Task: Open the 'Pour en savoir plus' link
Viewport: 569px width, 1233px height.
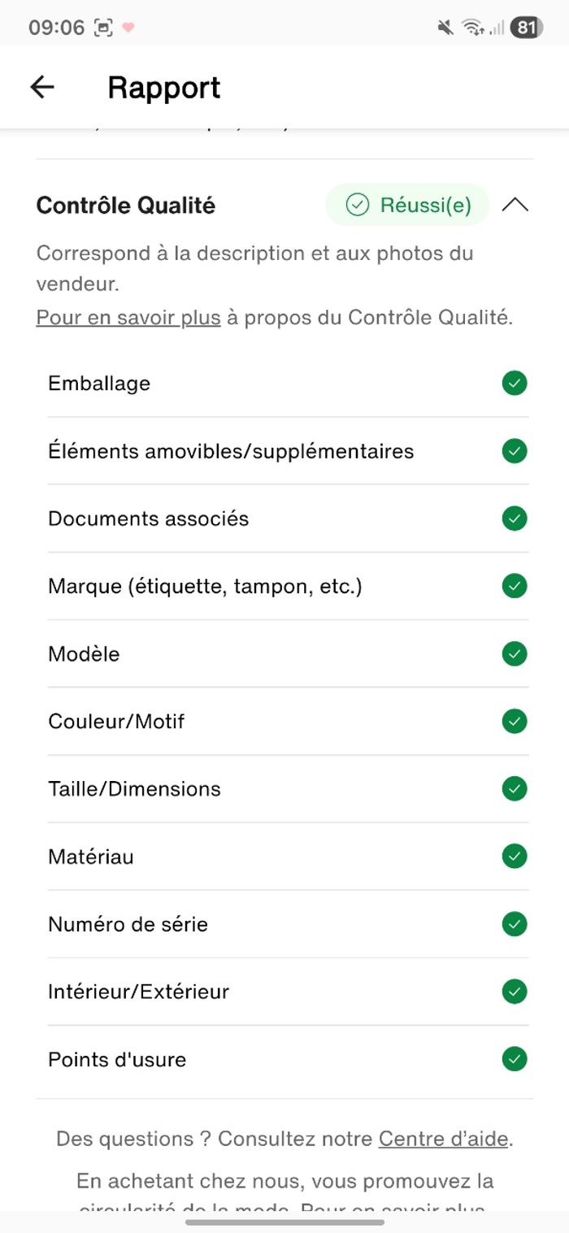Action: (128, 317)
